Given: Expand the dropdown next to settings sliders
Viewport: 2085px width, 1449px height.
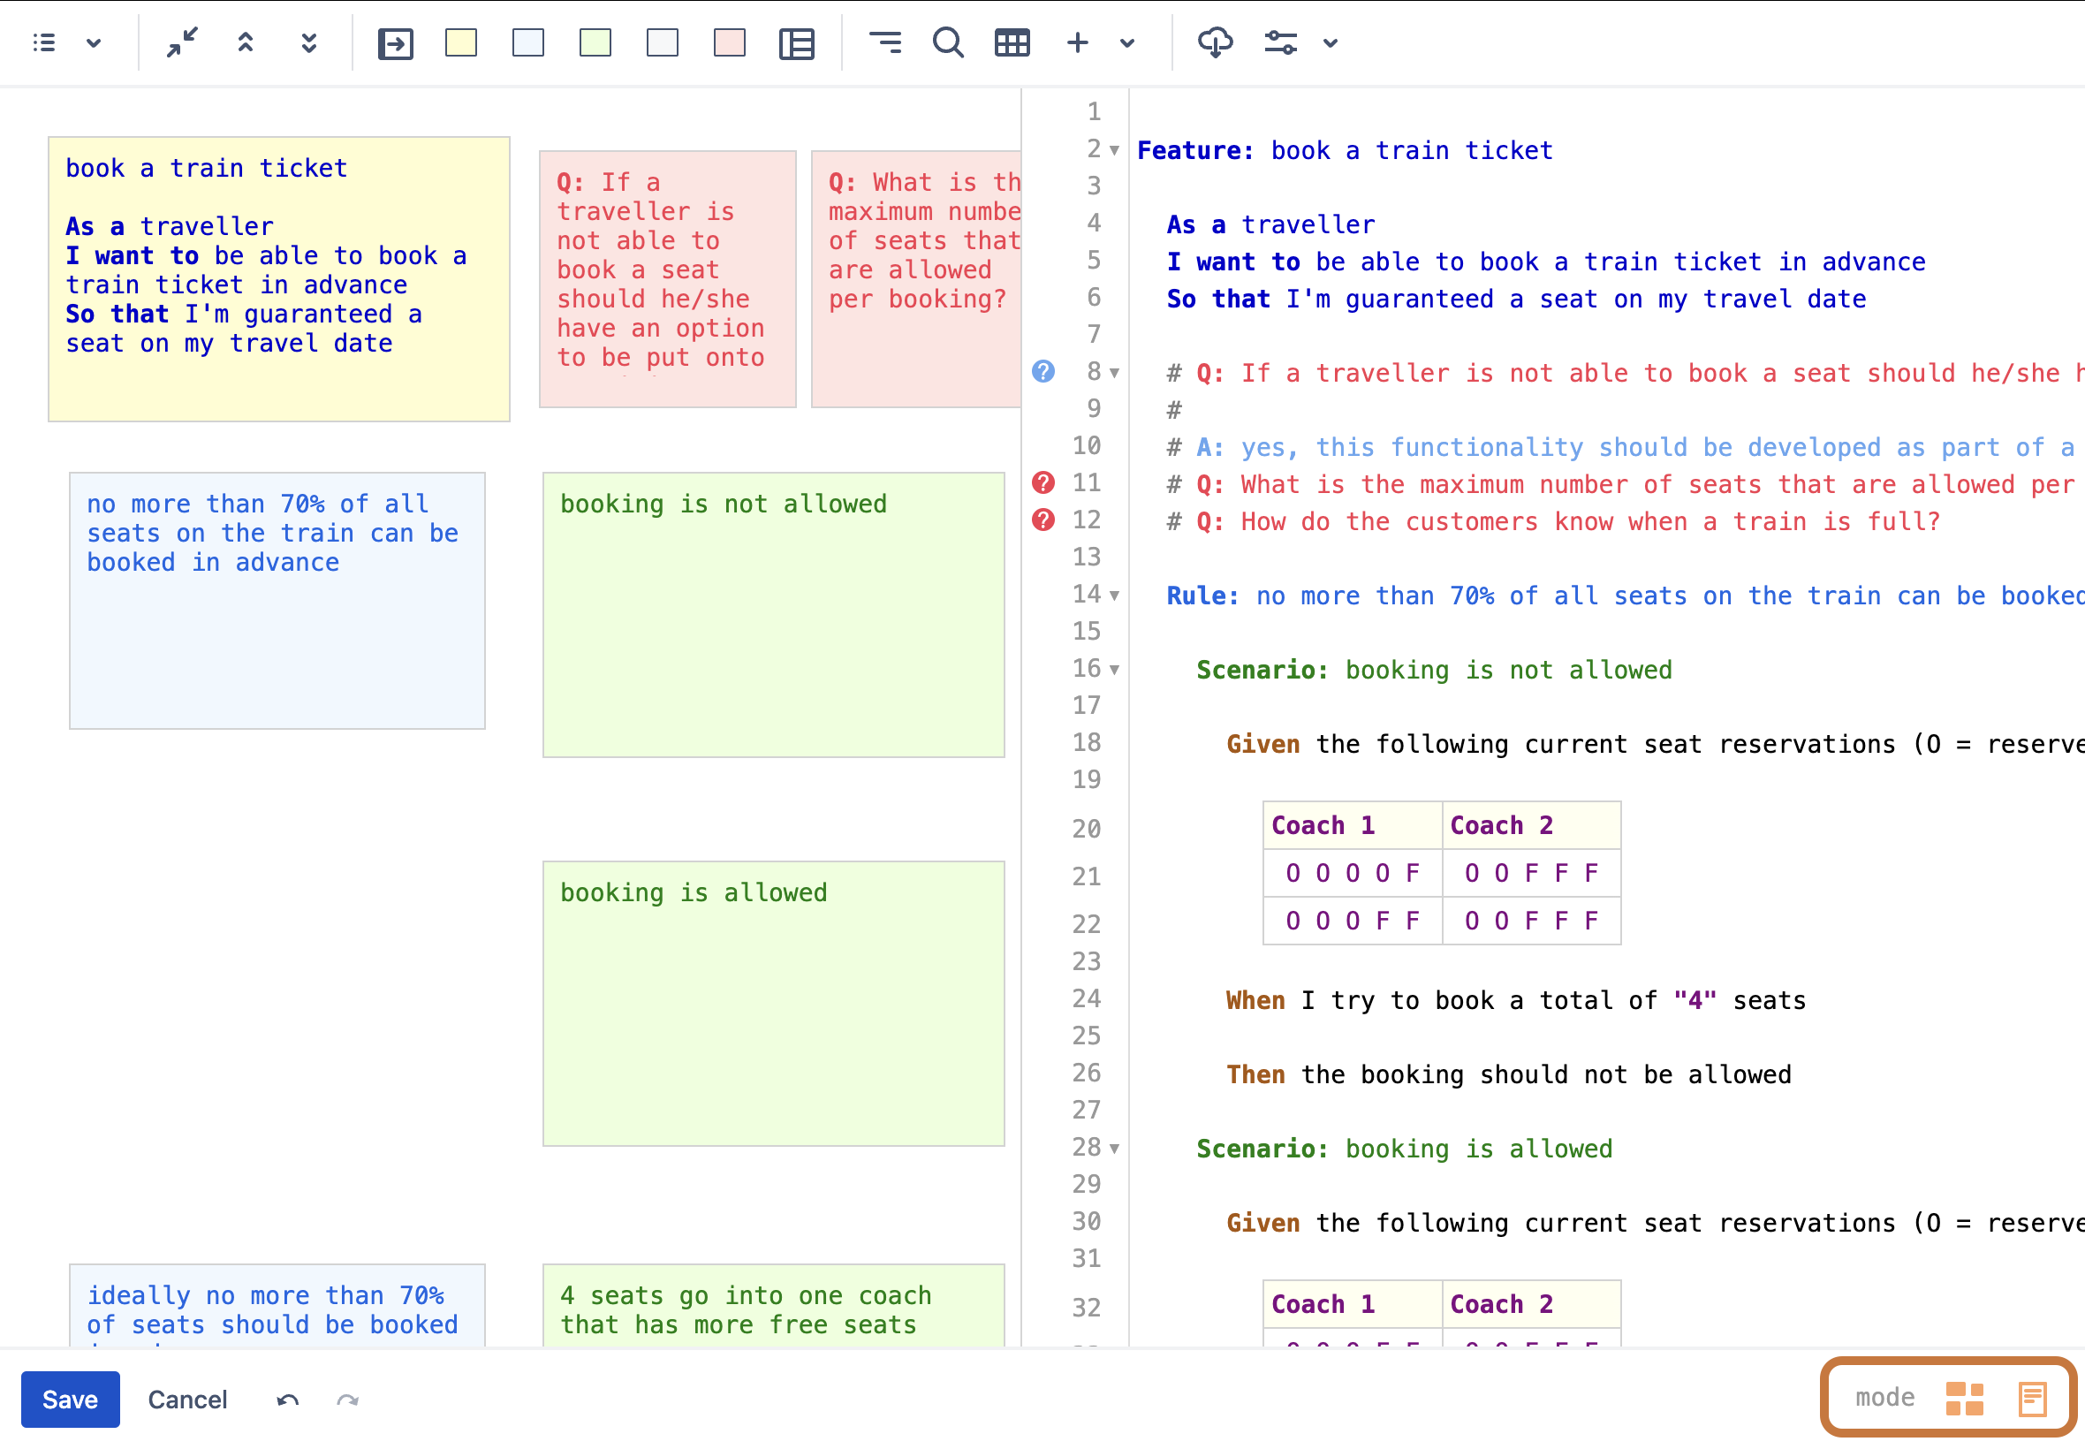Looking at the screenshot, I should (x=1331, y=42).
